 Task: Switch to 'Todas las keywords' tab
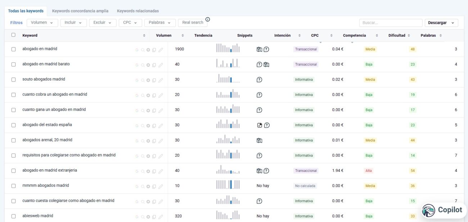coord(26,11)
